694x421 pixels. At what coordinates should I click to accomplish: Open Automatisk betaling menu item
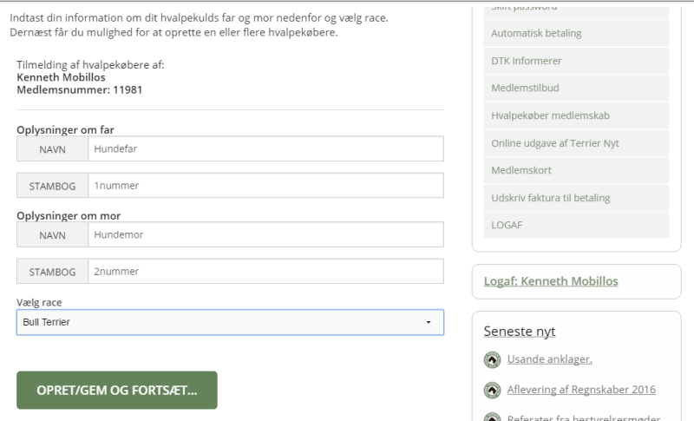point(576,33)
